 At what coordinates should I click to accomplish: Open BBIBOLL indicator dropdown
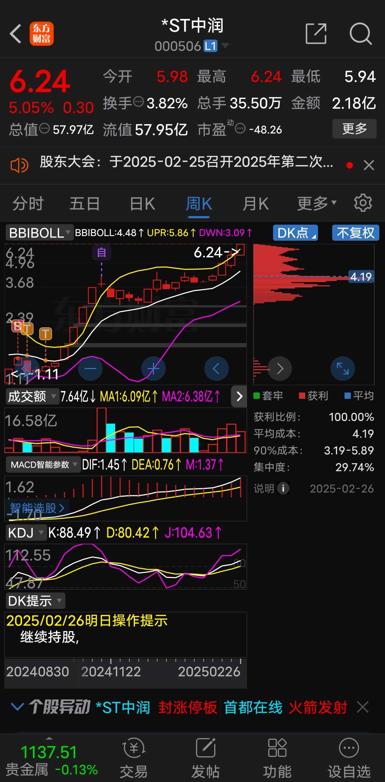tap(40, 232)
